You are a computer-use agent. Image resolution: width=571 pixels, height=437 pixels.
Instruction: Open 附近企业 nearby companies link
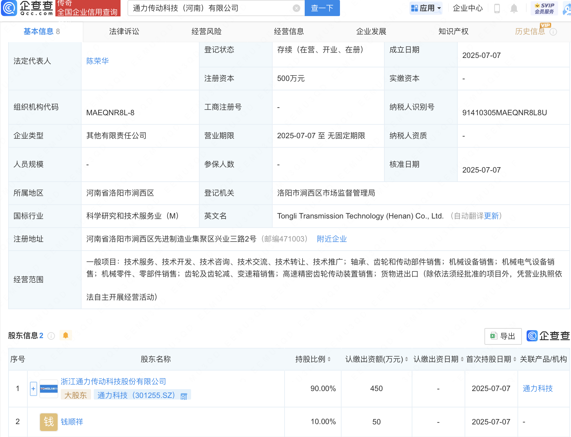coord(332,239)
